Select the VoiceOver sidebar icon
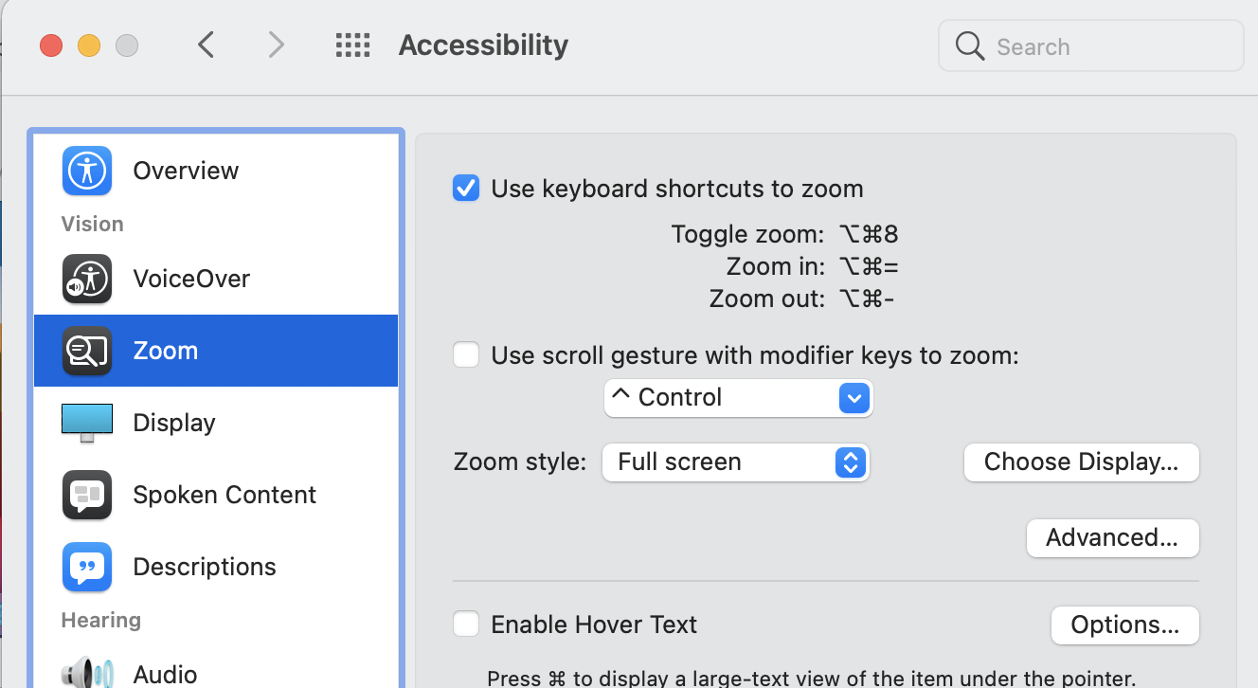The width and height of the screenshot is (1258, 688). 87,279
